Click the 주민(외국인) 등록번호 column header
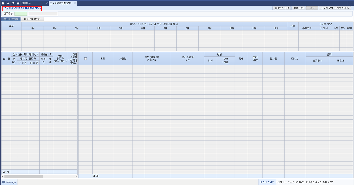Viewport: 354px width, 185px height. coord(152,59)
